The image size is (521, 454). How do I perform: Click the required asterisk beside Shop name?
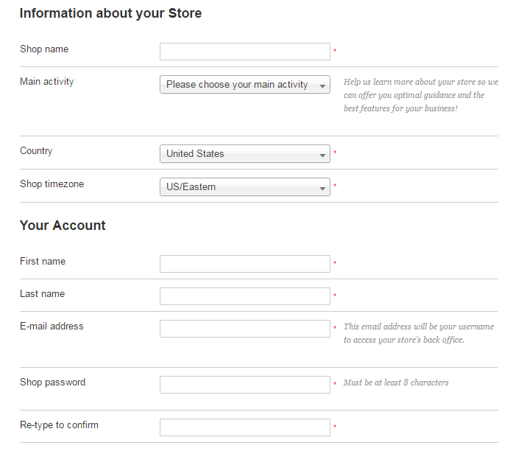click(335, 51)
